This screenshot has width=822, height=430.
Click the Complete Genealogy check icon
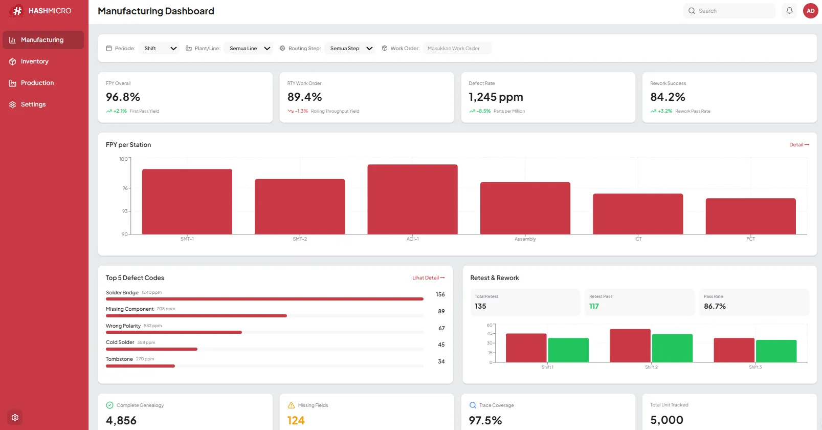pyautogui.click(x=109, y=405)
